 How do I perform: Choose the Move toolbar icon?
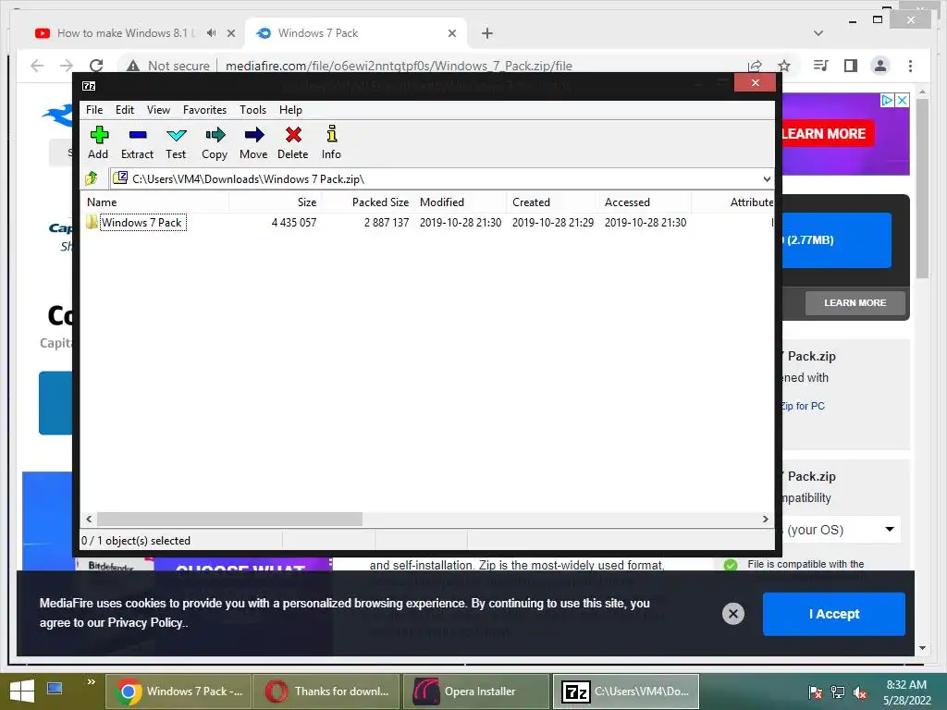click(253, 142)
